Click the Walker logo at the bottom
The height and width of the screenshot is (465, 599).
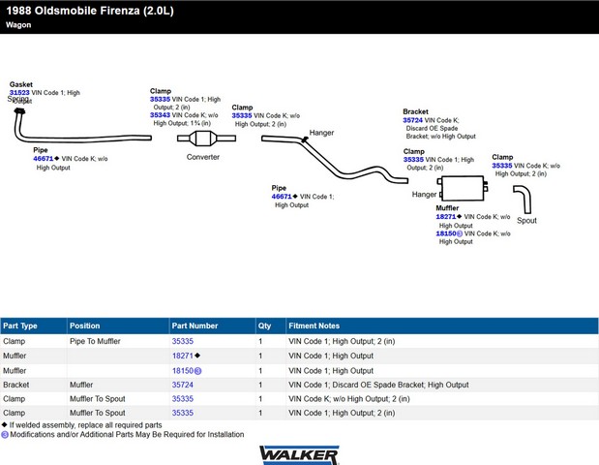(299, 453)
